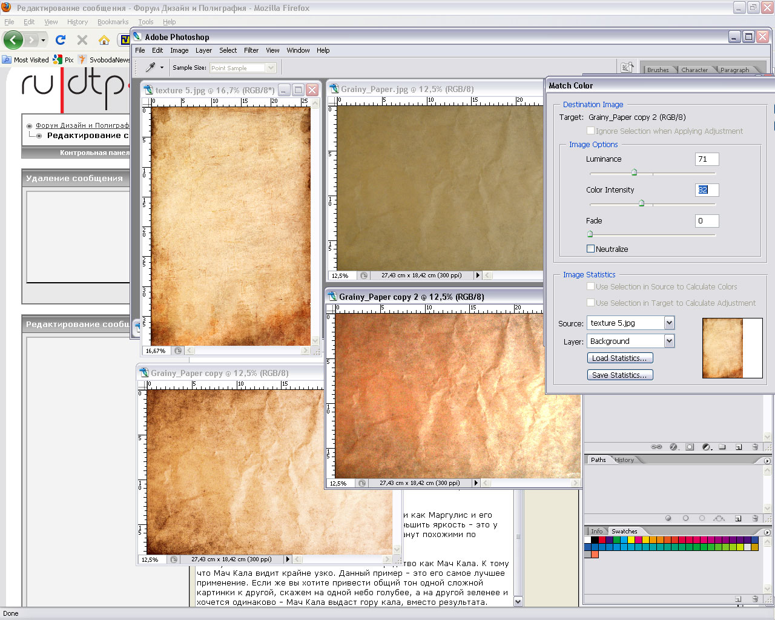Screen dimensions: 775x620
Task: Click trash icon in Paths panel
Action: click(755, 518)
